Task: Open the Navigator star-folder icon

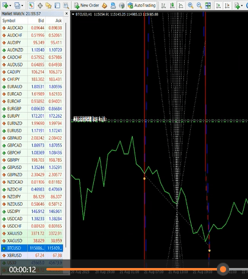Action: [49, 5]
